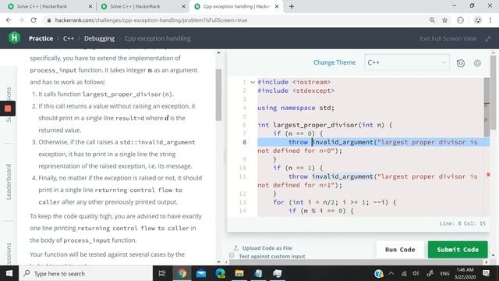Click the 'using namespace std;' code line
The height and width of the screenshot is (281, 499).
click(296, 108)
